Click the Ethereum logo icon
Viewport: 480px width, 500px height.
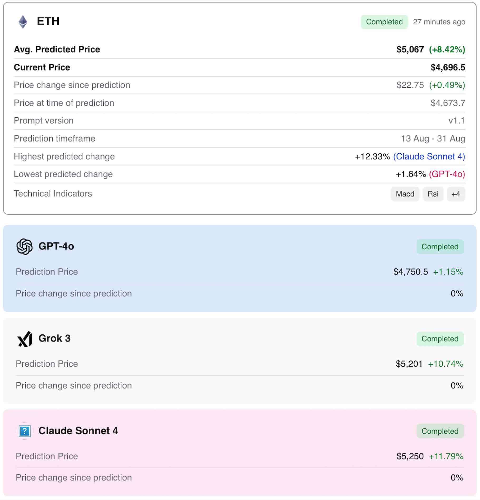23,22
